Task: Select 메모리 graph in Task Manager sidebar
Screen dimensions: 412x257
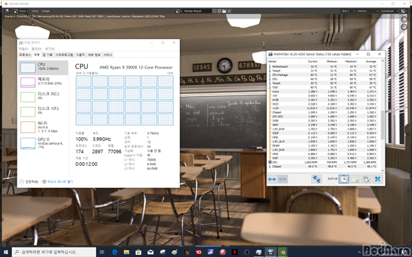Action: point(43,82)
